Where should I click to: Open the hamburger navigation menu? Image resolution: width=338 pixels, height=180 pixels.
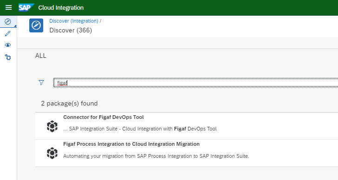(8, 7)
